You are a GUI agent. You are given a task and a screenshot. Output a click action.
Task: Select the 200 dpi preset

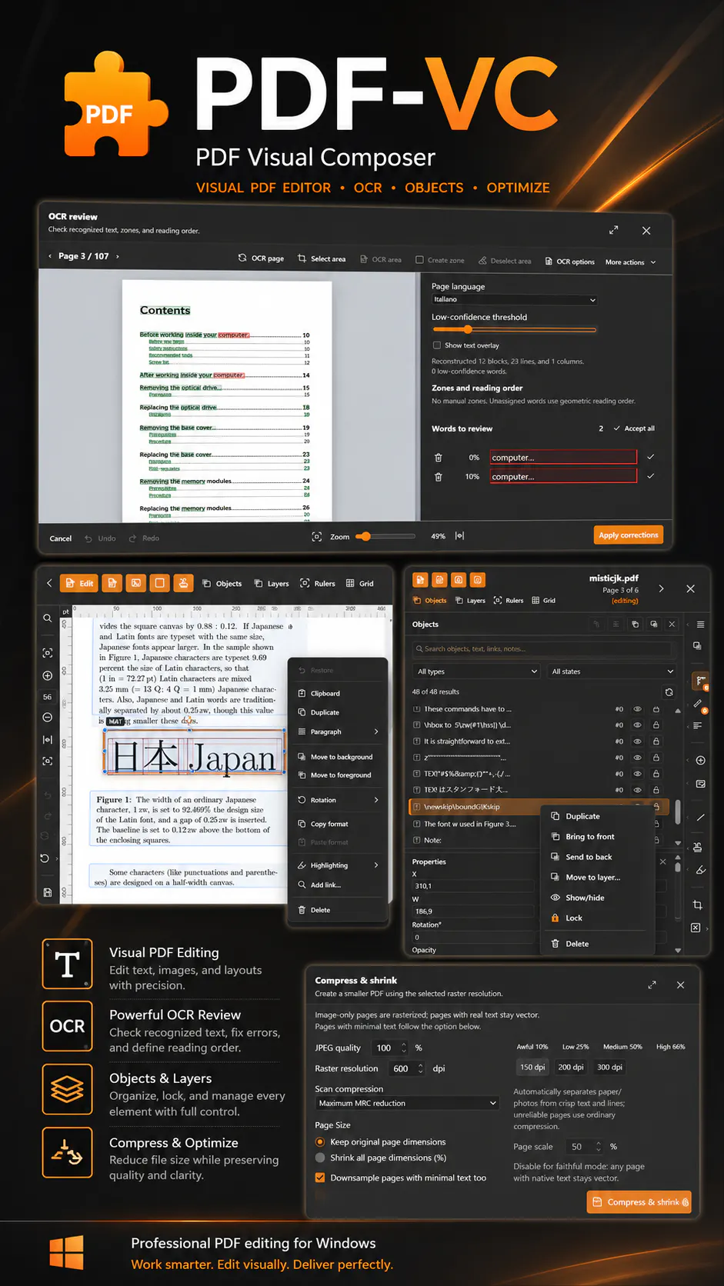(571, 1067)
